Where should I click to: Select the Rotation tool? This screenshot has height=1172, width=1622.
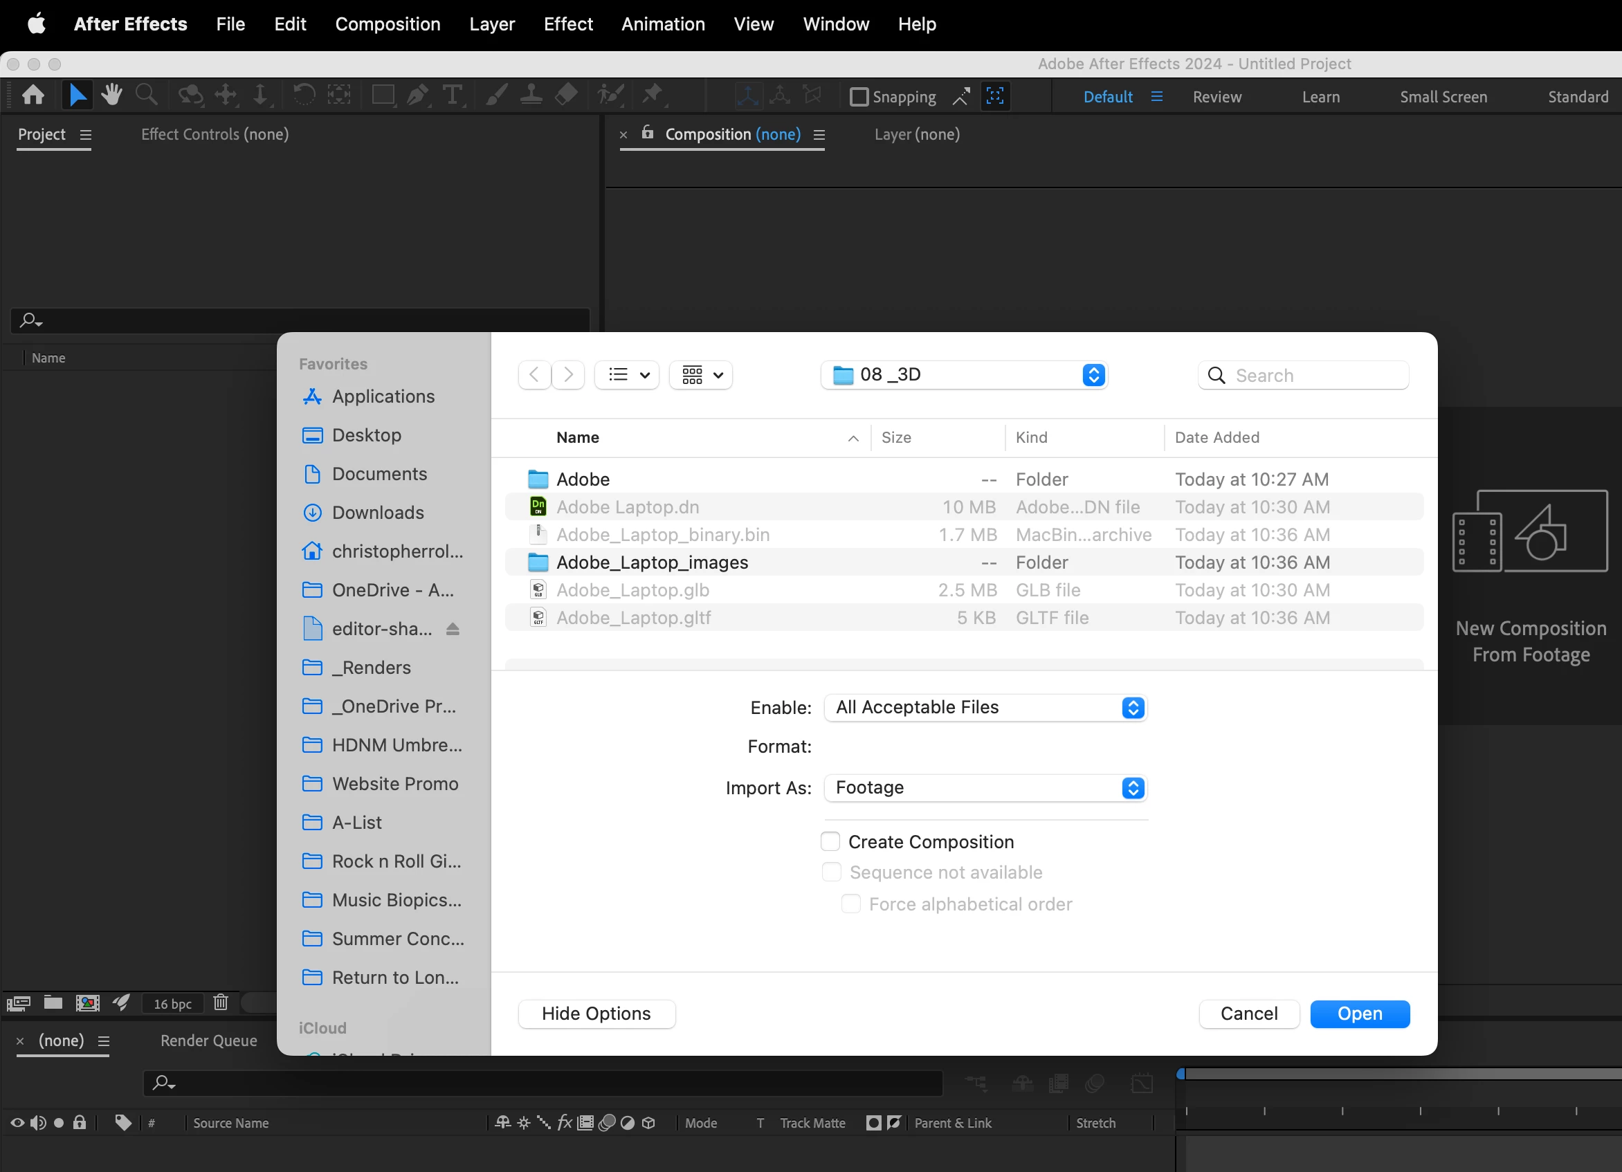point(304,95)
